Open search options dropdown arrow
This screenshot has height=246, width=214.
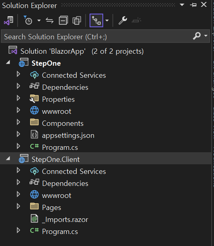click(206, 36)
